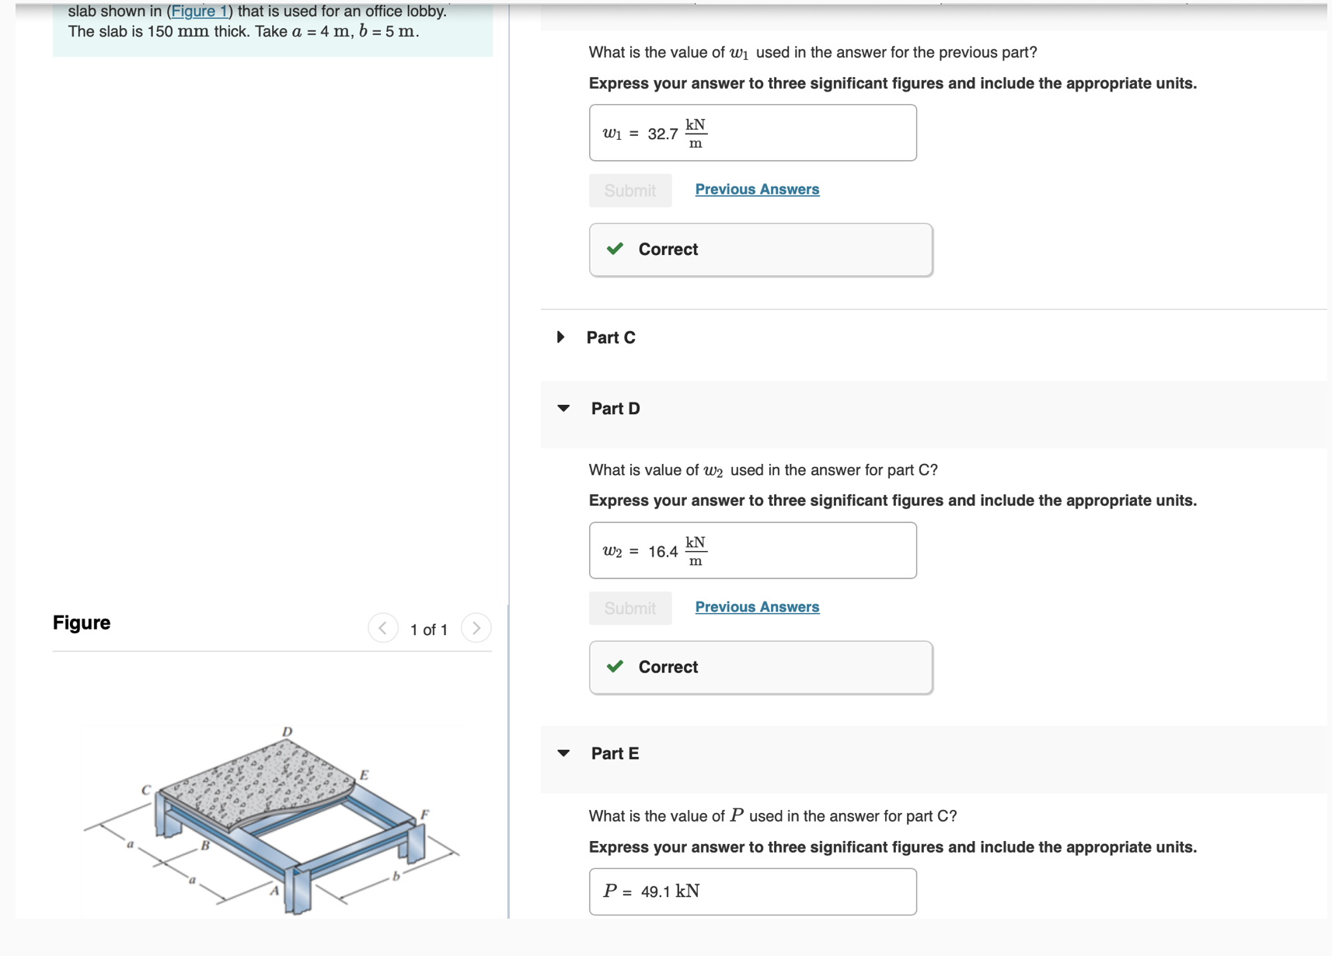Select the P answer field showing 49.1 kN

pyautogui.click(x=751, y=891)
